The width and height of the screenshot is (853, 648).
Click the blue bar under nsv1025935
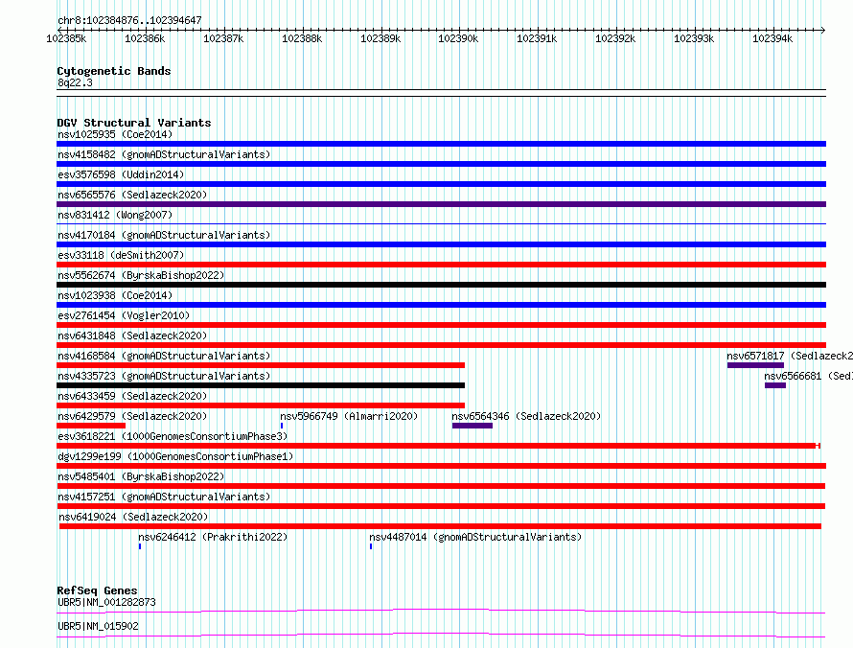(441, 144)
